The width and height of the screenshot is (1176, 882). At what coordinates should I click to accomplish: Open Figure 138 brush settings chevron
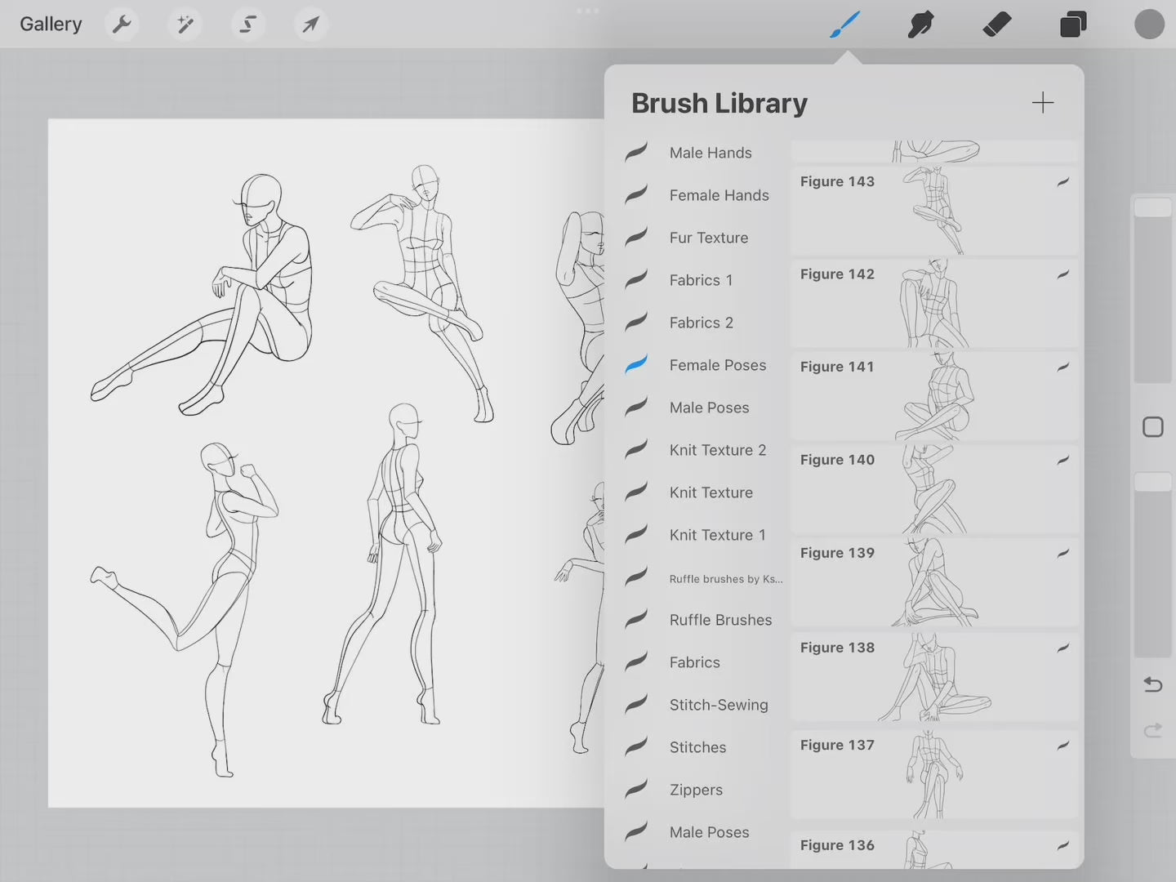[1062, 648]
